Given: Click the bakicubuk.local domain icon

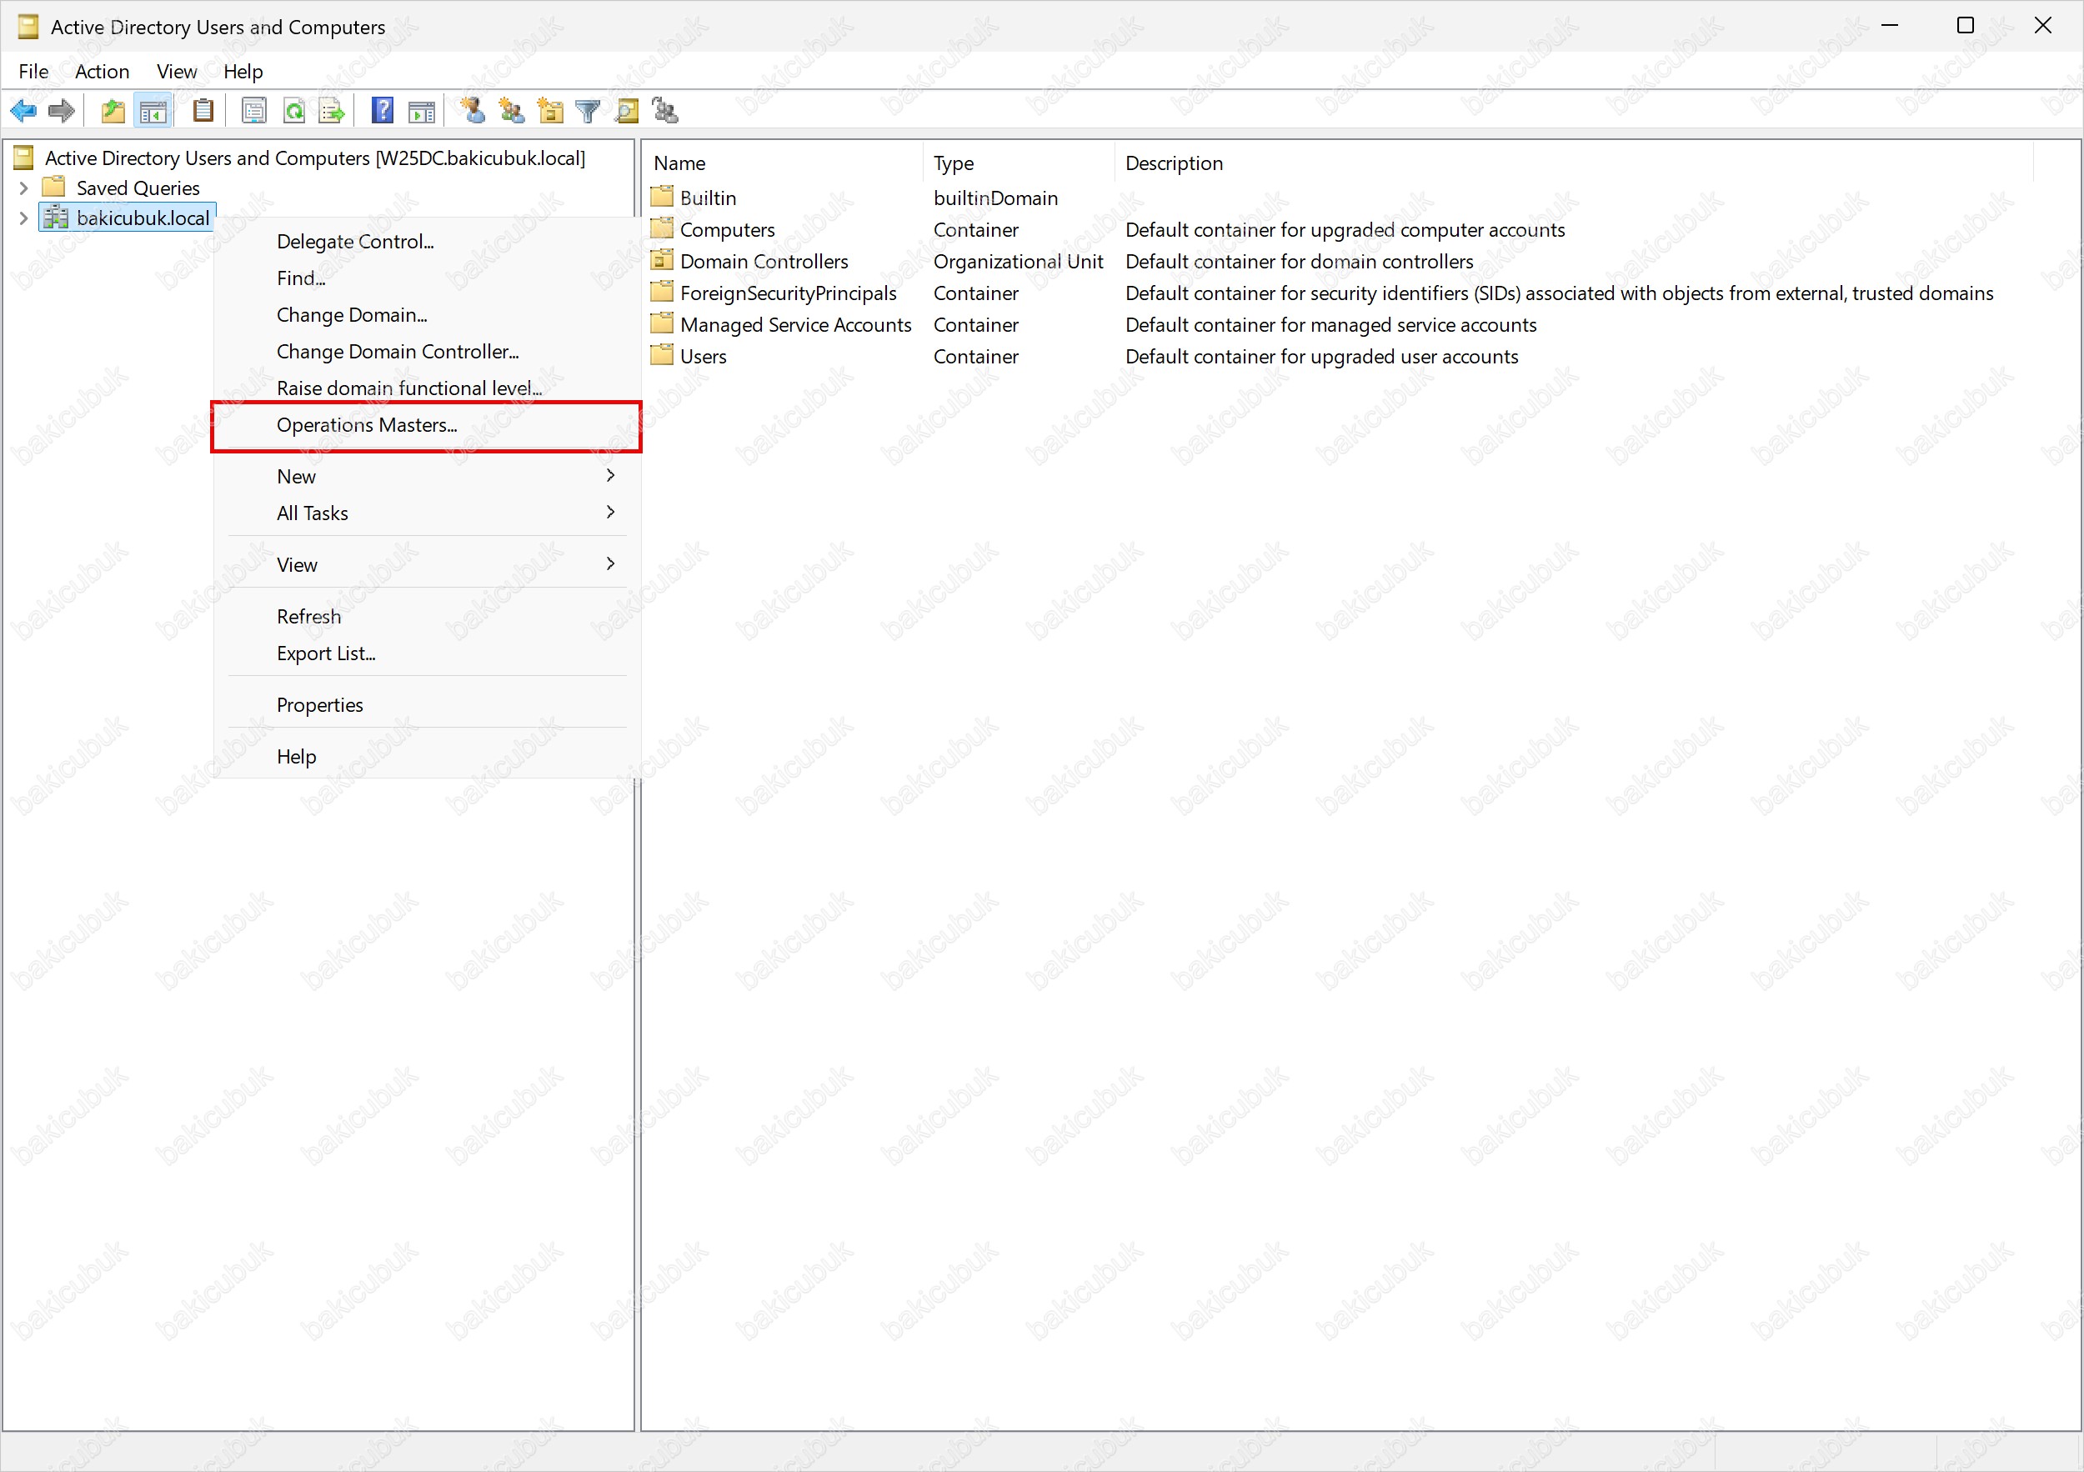Looking at the screenshot, I should (x=57, y=218).
